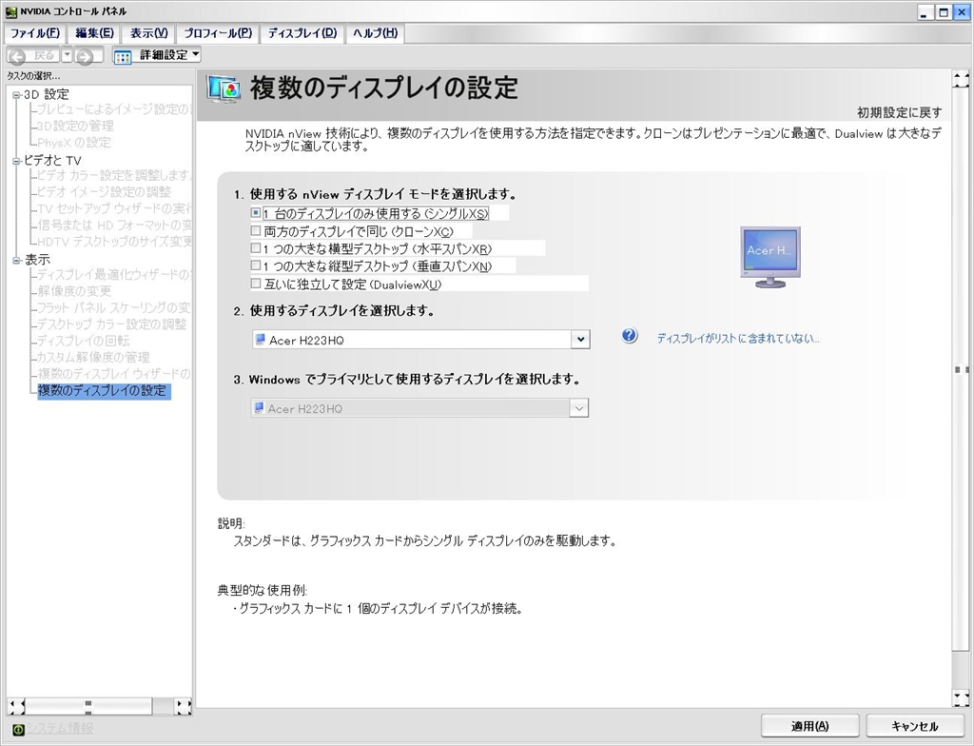Screen dimensions: 974x746
Task: Select HDTV デスクトップのサイズ変更 tree item
Action: pos(114,241)
